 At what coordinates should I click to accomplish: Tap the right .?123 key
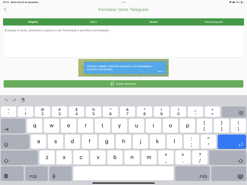click(193, 173)
